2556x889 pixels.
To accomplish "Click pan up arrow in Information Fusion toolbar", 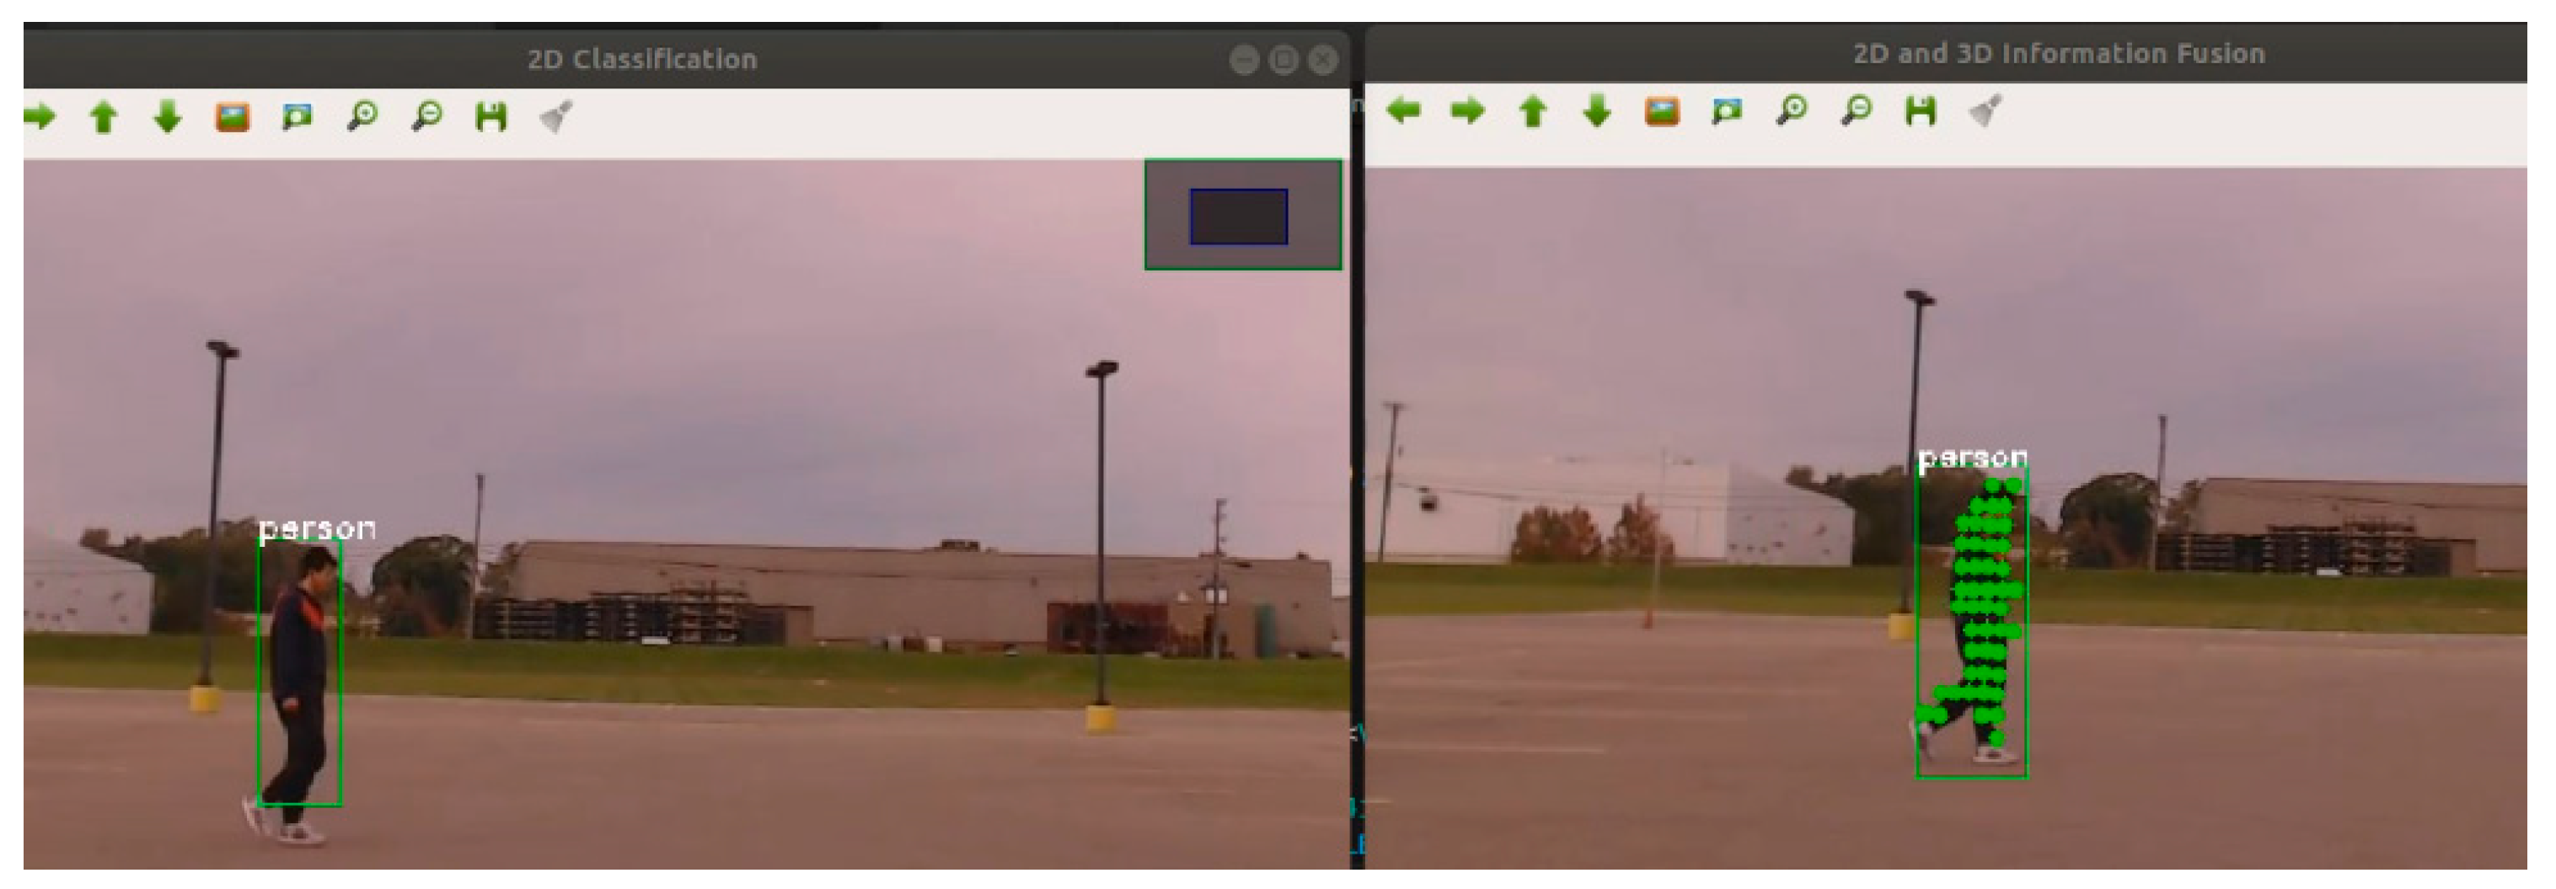I will pos(1533,111).
